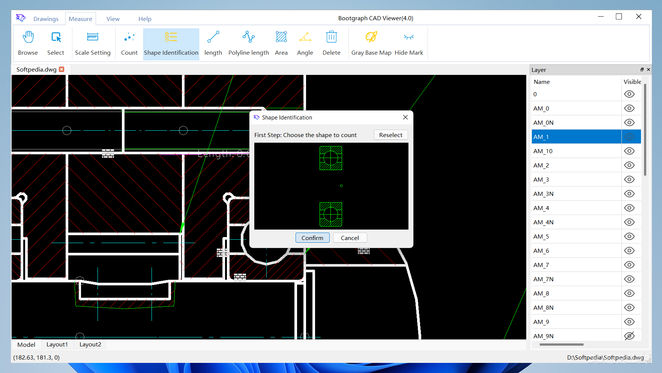Open the Scale Setting tool
This screenshot has width=662, height=373.
[x=93, y=43]
